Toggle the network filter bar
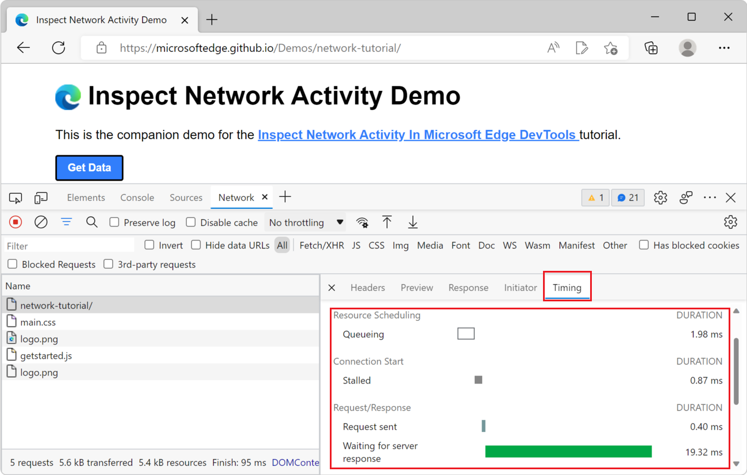 point(67,222)
